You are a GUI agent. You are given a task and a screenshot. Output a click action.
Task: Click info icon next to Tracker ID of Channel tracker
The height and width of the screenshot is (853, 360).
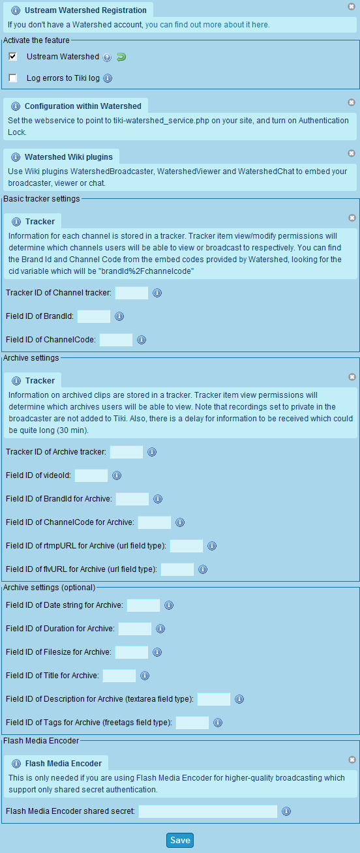(157, 293)
